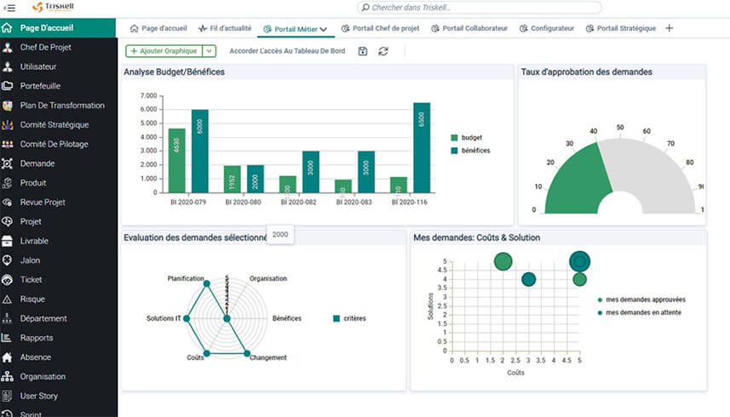
Task: Open the Produit sidebar icon
Action: 7,183
